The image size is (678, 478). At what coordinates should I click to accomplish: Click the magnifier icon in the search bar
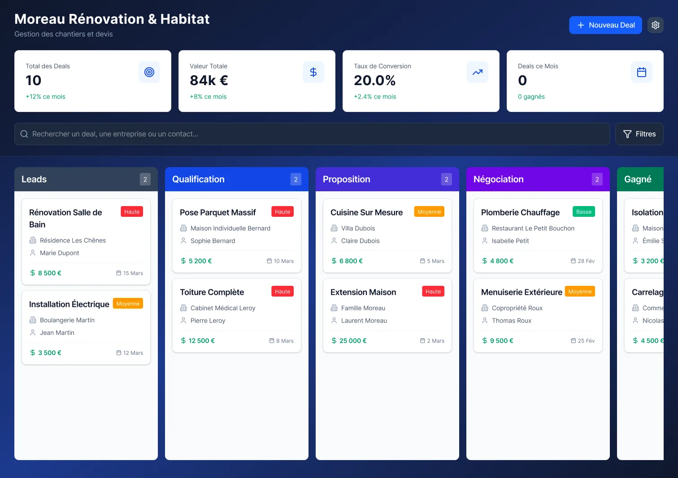[x=24, y=134]
